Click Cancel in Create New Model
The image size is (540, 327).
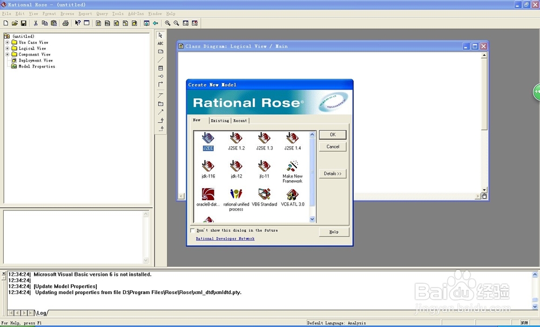click(x=333, y=147)
